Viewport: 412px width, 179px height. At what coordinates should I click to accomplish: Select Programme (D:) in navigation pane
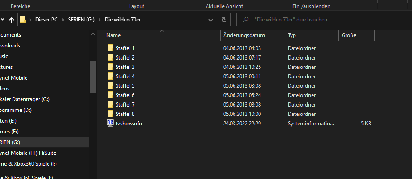point(16,110)
